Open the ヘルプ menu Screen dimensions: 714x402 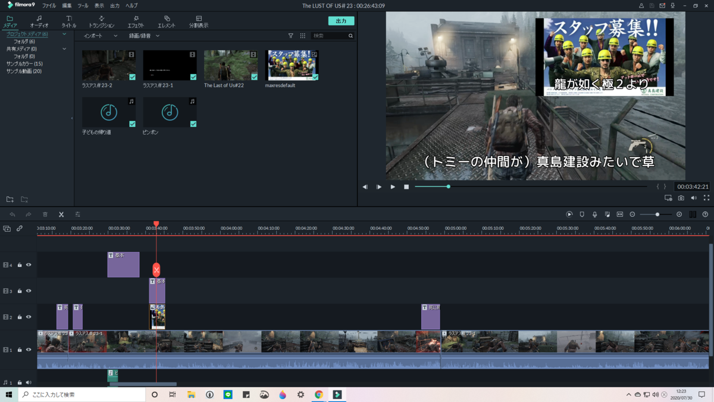tap(131, 5)
